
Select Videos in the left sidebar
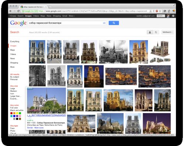tap(13, 54)
